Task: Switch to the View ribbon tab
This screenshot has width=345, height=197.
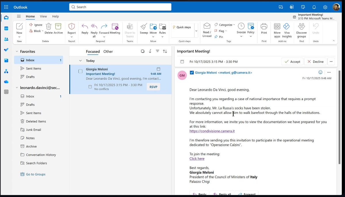Action: coord(43,16)
